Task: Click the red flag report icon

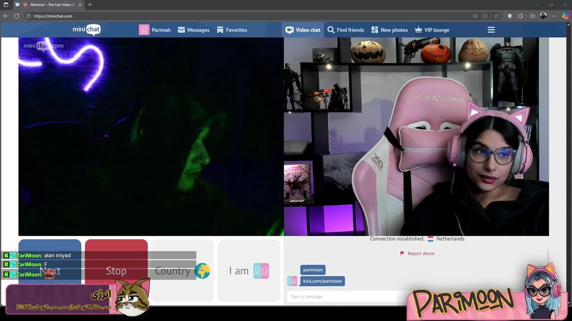Action: pos(402,253)
